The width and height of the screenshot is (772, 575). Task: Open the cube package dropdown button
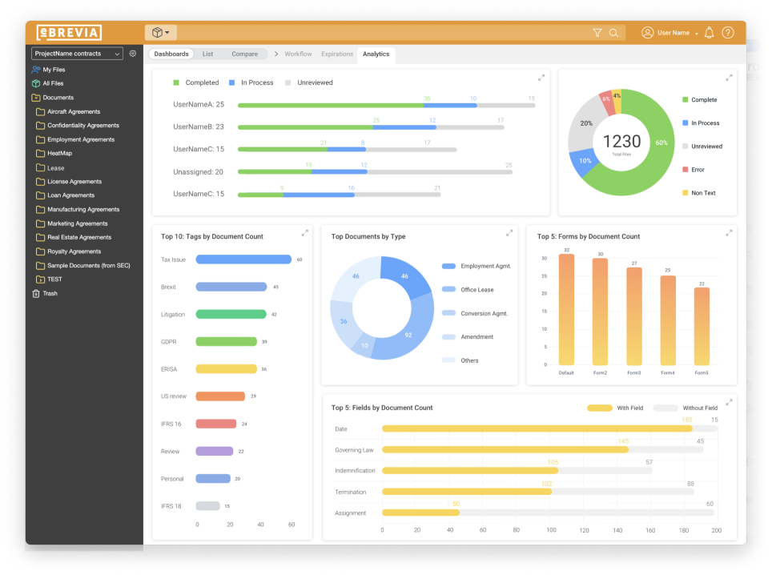coord(160,33)
